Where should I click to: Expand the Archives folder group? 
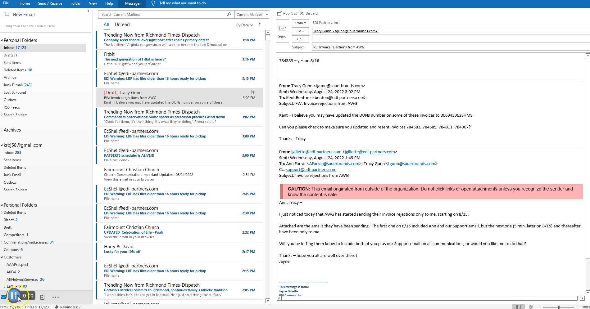coord(2,130)
